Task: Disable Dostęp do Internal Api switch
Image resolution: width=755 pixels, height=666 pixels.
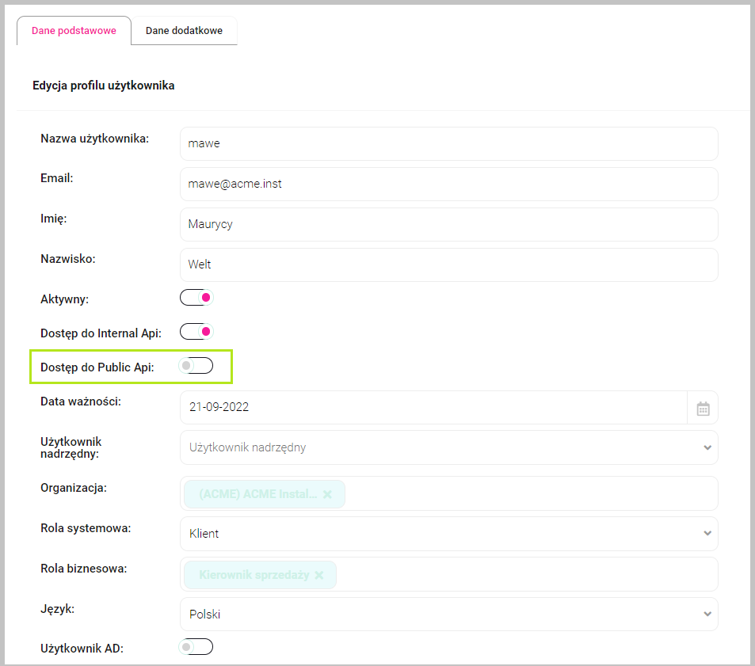Action: (196, 332)
